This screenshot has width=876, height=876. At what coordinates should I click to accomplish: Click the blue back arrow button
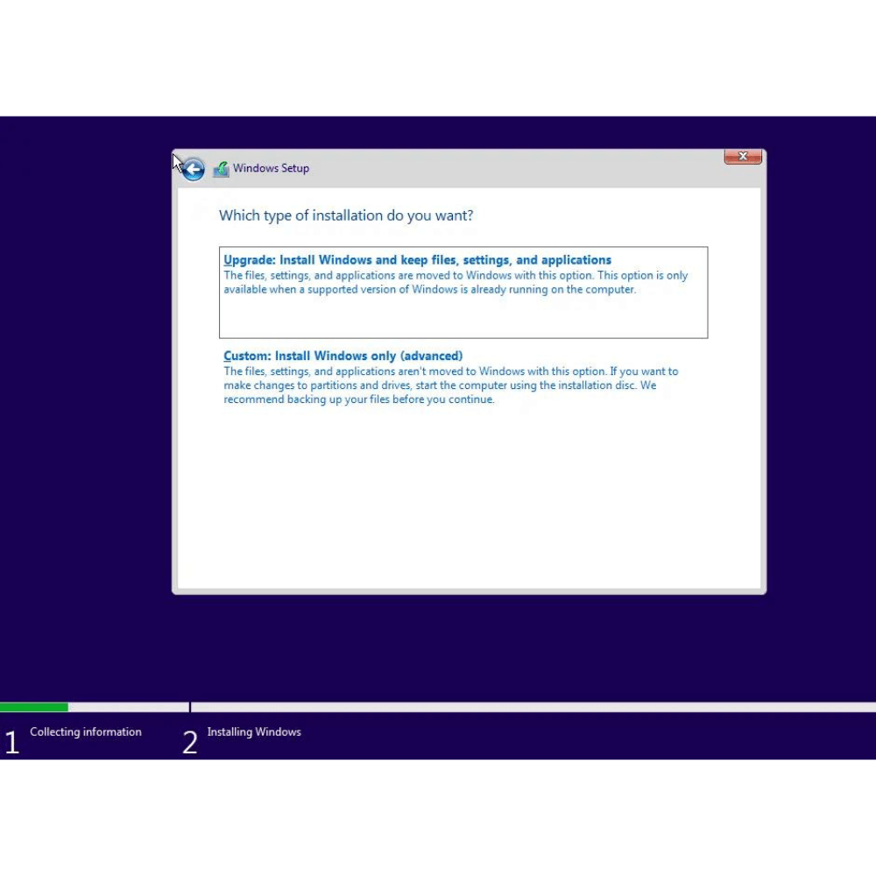[x=193, y=169]
